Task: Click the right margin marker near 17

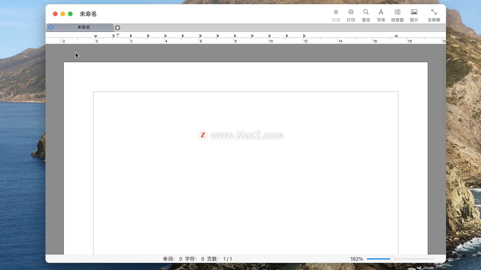Action: click(x=396, y=36)
